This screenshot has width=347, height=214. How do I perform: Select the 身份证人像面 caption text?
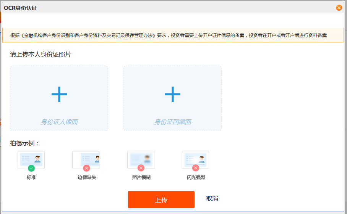tap(59, 122)
